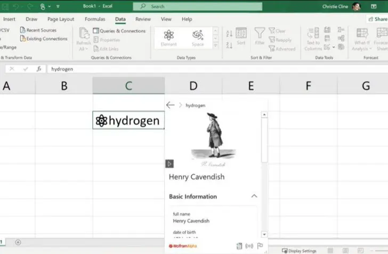Open Text to Columns wizard
Image resolution: width=388 pixels, height=254 pixels.
[x=313, y=39]
